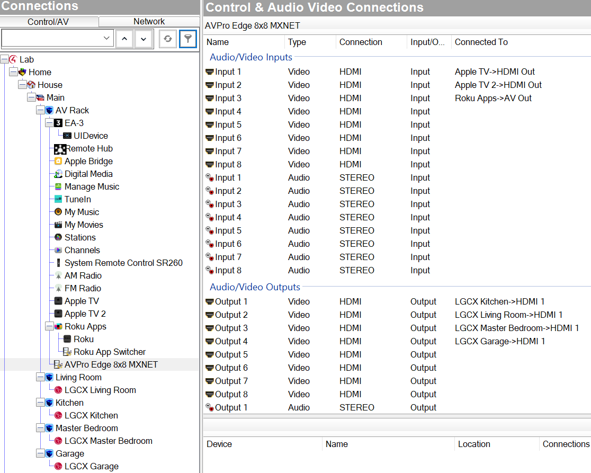This screenshot has height=473, width=591.
Task: Select 'LGCX Living Room->HDMI 1' connection entry
Action: 509,315
